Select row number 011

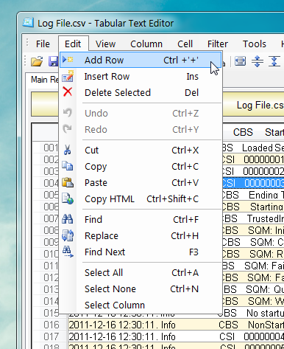click(51, 266)
